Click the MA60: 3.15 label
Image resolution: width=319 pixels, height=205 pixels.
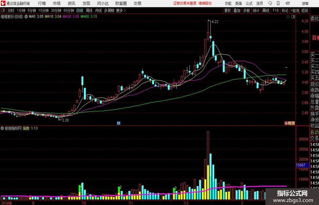(89, 16)
